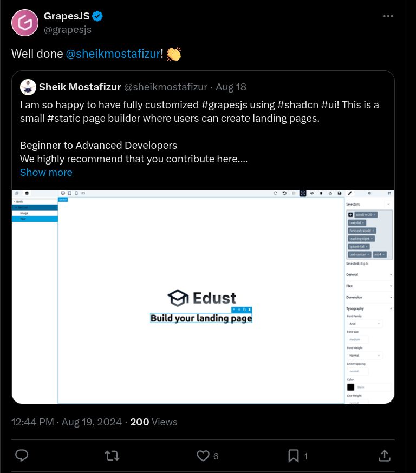Viewport: 416px width, 473px height.
Task: Select the desktop device icon in editor
Action: [x=63, y=193]
